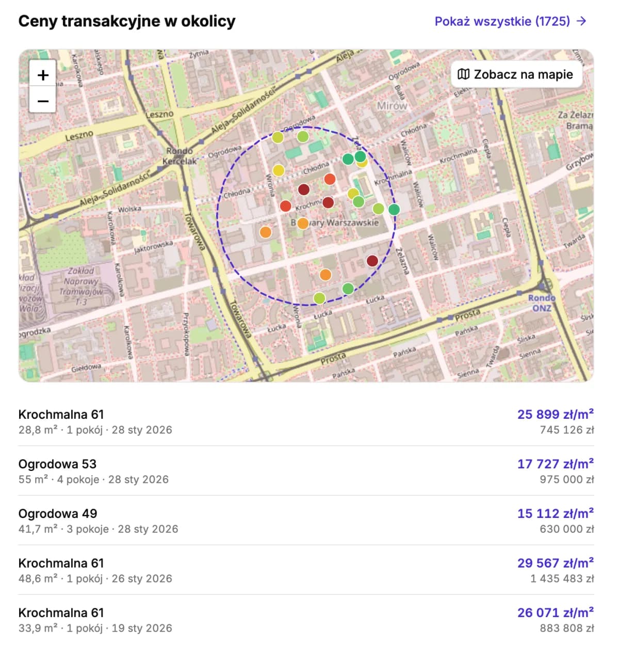Select orange marker covering Bulwary Warszawskie label
The width and height of the screenshot is (619, 661).
303,223
